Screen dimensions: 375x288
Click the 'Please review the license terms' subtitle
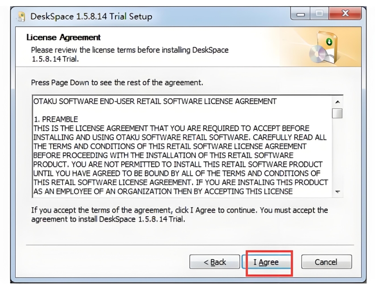[x=129, y=50]
